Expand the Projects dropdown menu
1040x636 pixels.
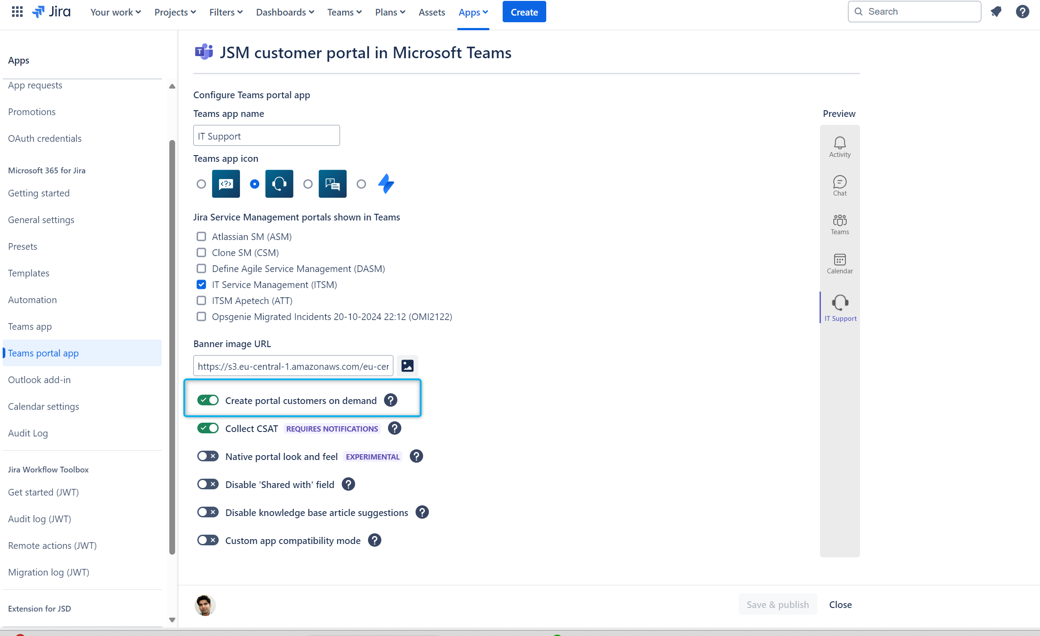click(175, 12)
